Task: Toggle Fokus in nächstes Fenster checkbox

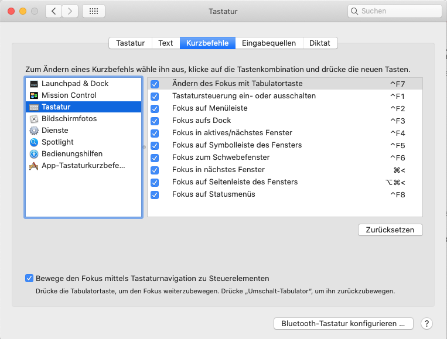Action: [x=155, y=170]
